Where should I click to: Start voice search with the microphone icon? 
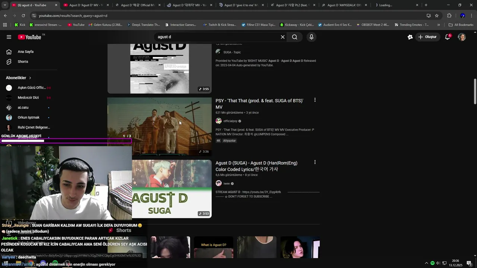click(312, 37)
